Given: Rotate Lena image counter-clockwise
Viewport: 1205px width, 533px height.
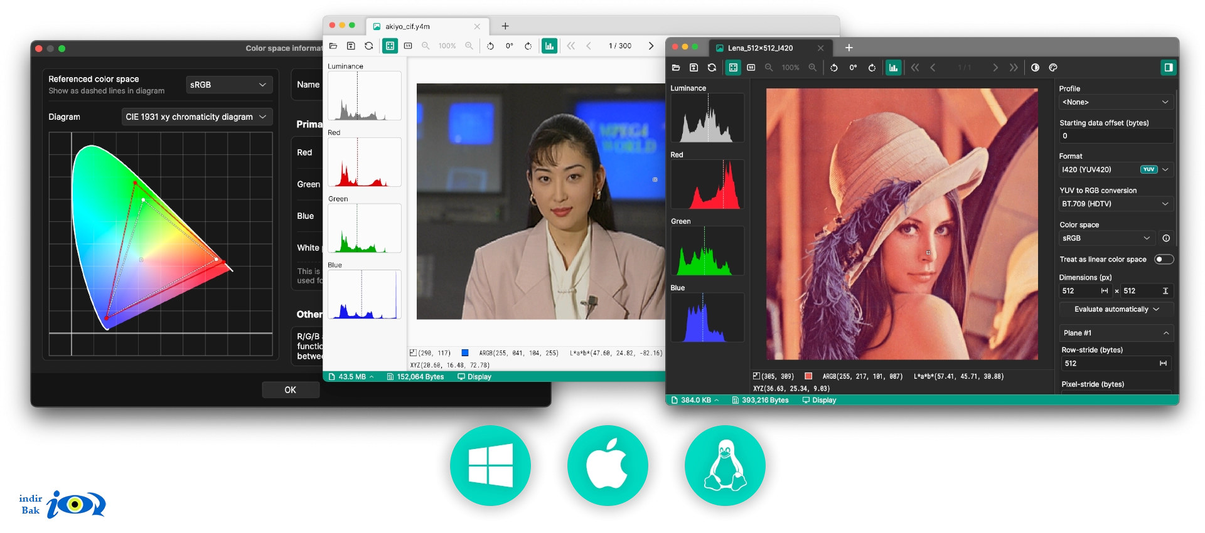Looking at the screenshot, I should 834,68.
